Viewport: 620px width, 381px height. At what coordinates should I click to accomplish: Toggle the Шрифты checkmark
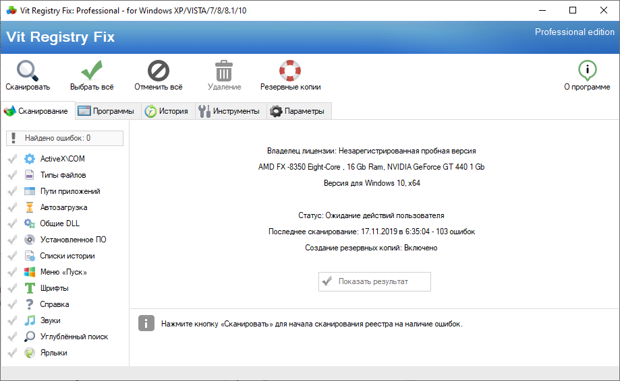tap(12, 288)
